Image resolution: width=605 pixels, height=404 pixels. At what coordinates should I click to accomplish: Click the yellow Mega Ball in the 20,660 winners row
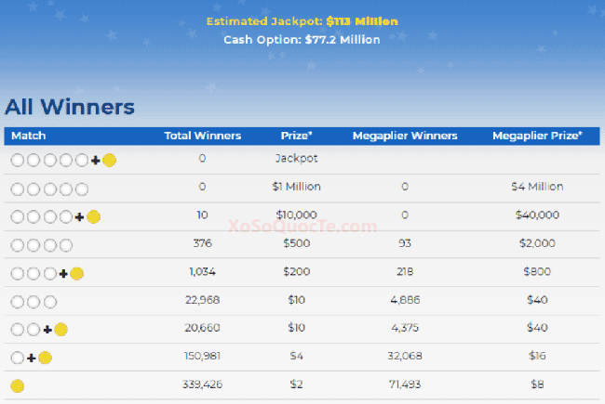[60, 330]
